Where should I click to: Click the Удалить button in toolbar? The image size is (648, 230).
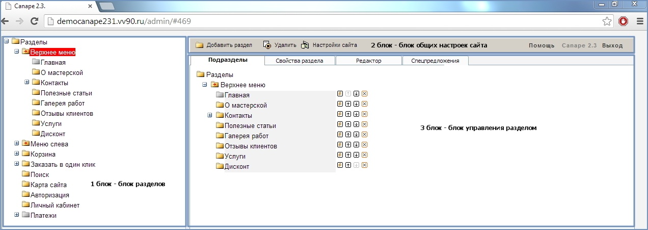tap(279, 45)
